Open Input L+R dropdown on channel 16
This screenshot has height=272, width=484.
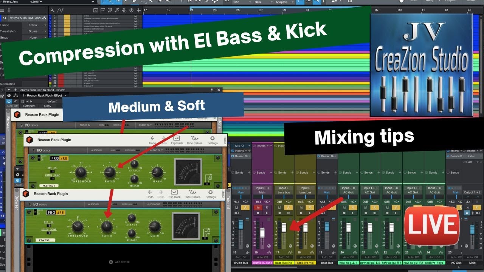click(x=262, y=188)
